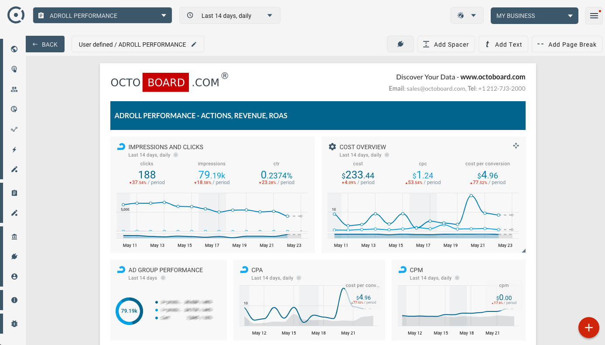605x345 pixels.
Task: Edit report name using the pencil icon
Action: click(x=194, y=44)
